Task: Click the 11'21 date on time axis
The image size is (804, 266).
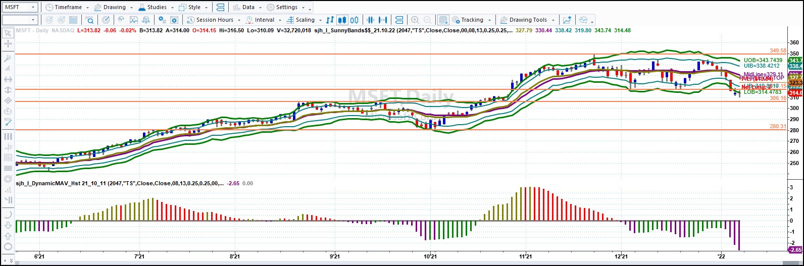Action: (x=526, y=257)
